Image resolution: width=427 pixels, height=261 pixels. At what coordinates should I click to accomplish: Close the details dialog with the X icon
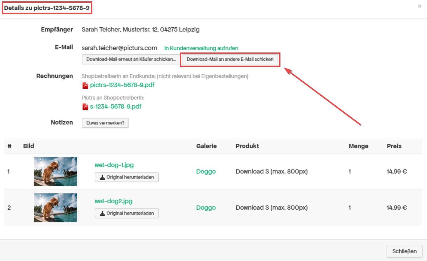(x=419, y=6)
